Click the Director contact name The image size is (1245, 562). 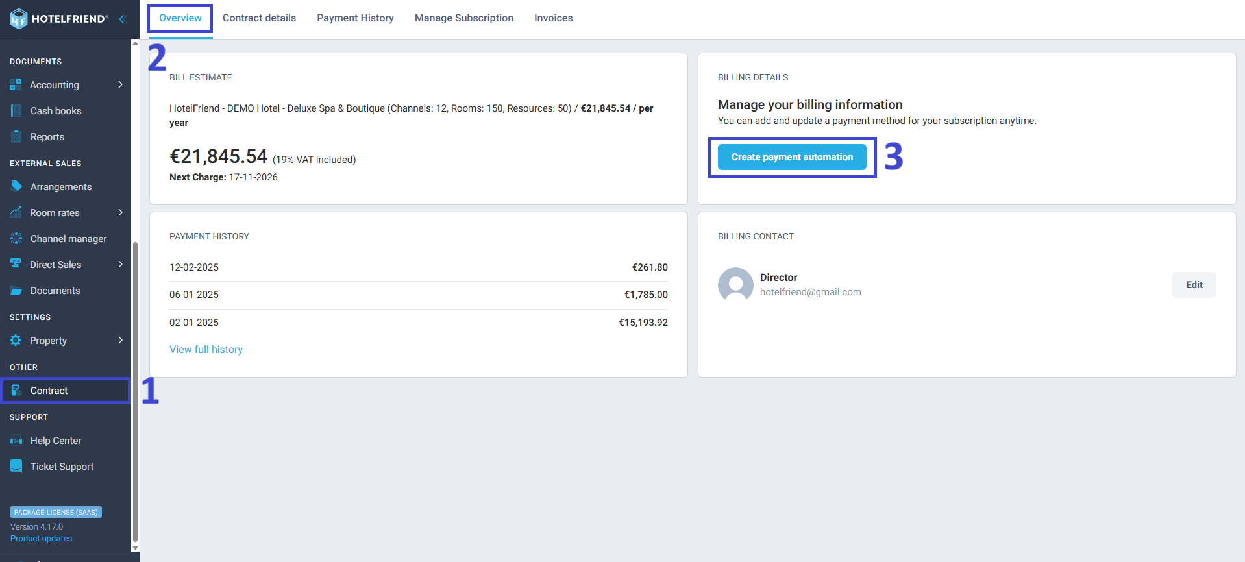click(778, 278)
